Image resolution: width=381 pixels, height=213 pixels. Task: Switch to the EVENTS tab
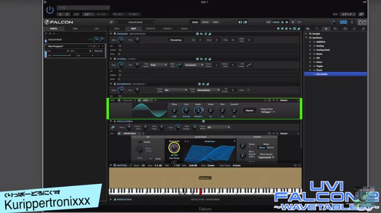coord(167,29)
